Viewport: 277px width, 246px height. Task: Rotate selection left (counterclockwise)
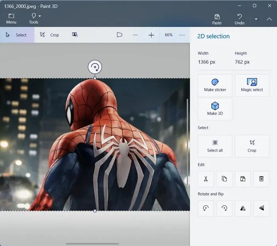pos(206,208)
